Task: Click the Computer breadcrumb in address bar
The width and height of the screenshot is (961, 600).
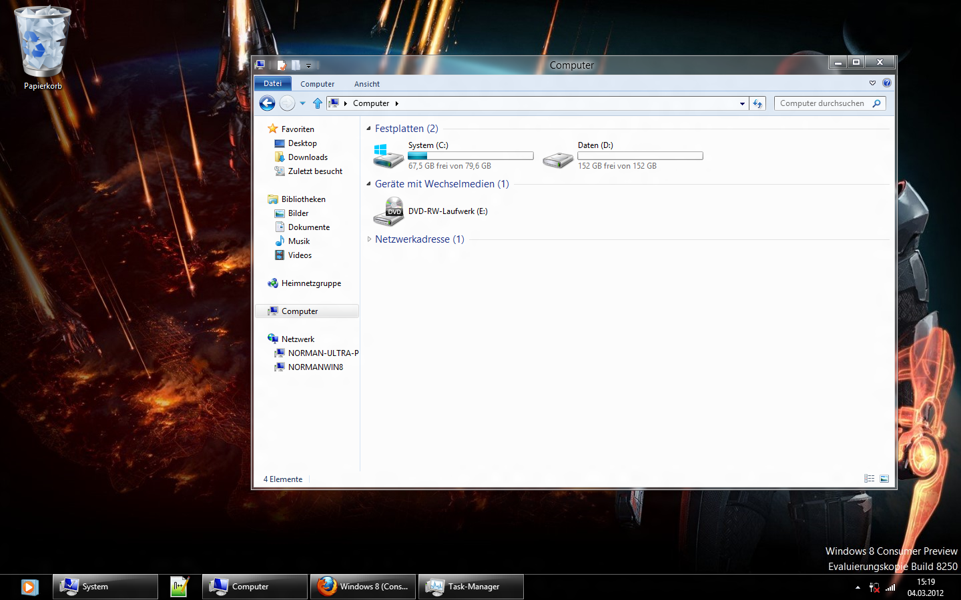Action: [x=371, y=103]
